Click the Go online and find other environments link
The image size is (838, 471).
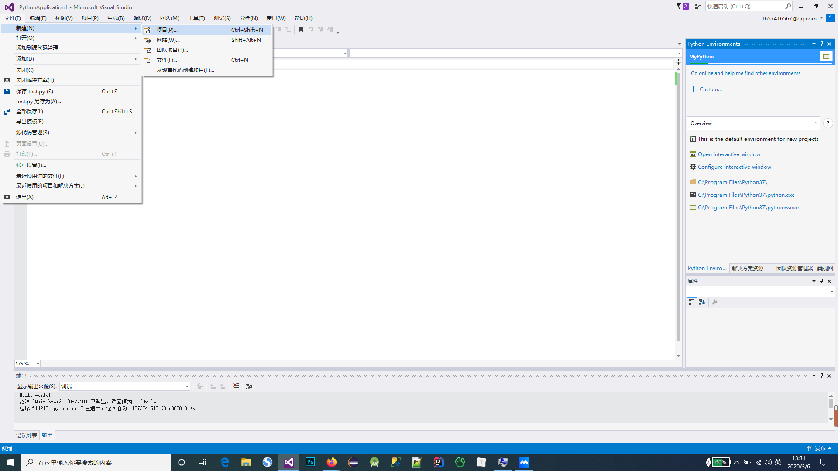tap(745, 73)
